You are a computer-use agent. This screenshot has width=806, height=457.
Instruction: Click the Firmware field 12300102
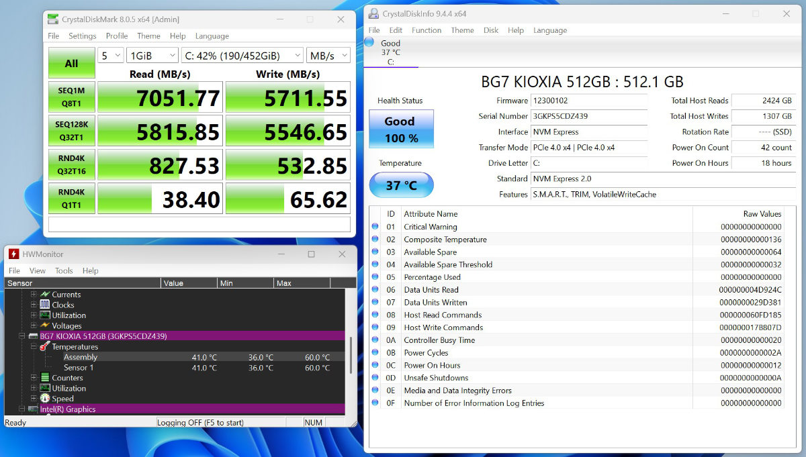pyautogui.click(x=588, y=101)
